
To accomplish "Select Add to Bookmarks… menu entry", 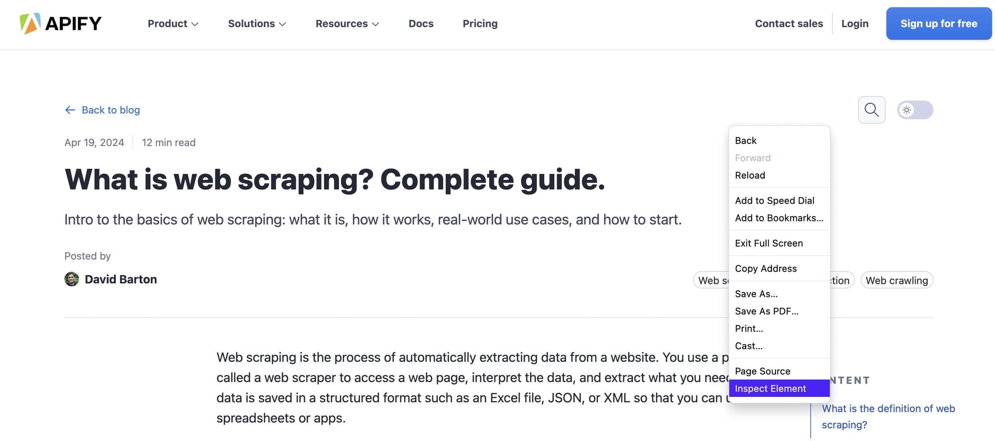I will point(779,218).
